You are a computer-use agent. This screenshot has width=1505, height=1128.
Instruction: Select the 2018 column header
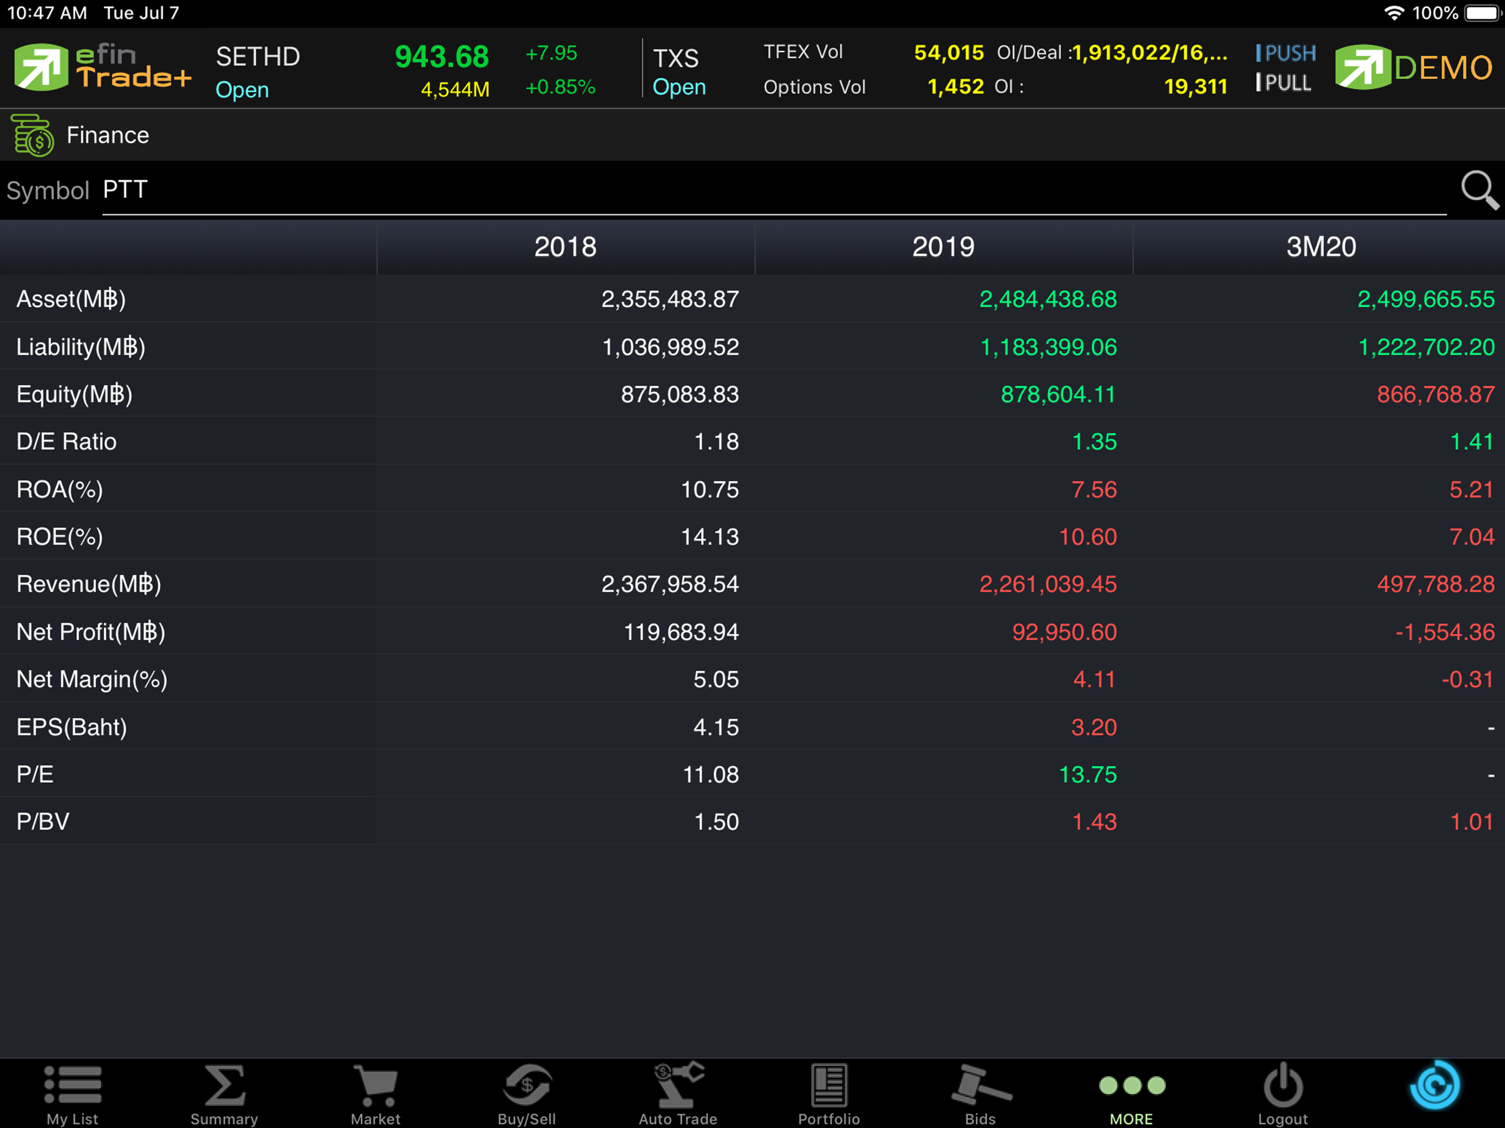pos(565,247)
